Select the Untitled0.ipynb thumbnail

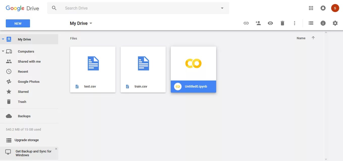193,63
